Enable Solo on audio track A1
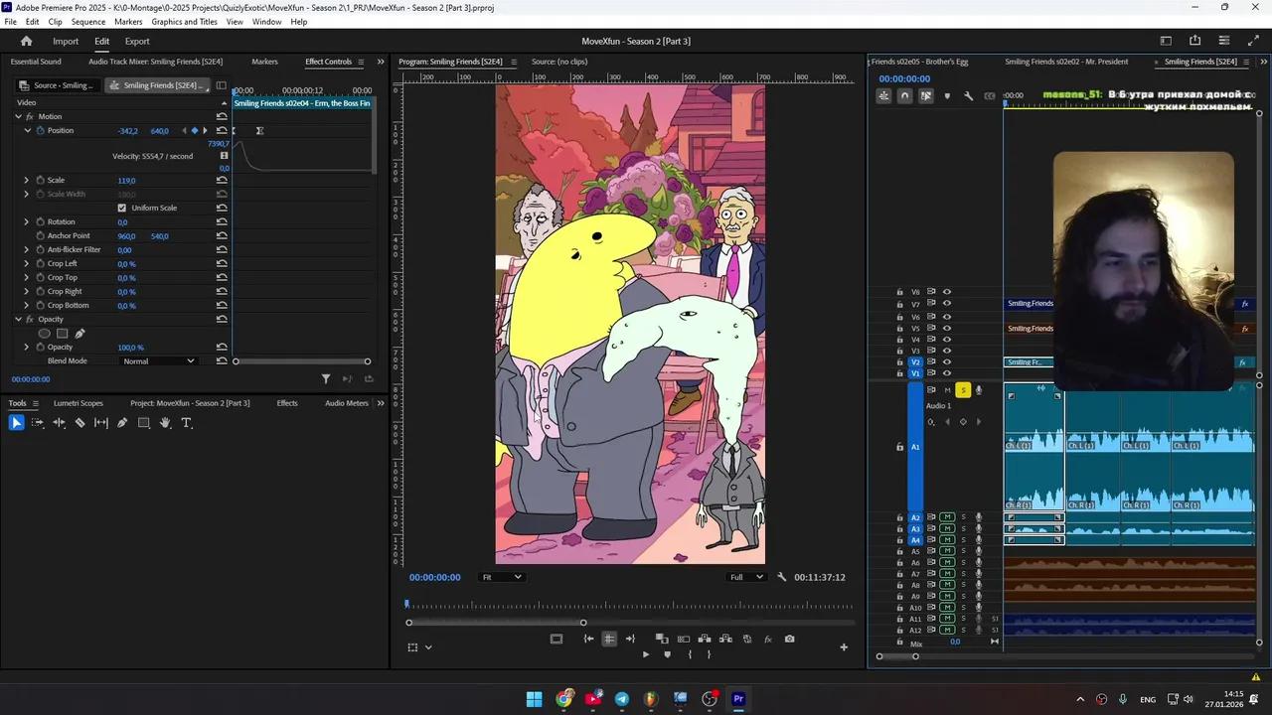1272x715 pixels. point(962,389)
